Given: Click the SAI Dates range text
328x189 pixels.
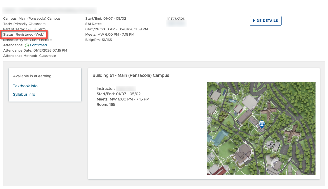Looking at the screenshot, I should tap(117, 29).
